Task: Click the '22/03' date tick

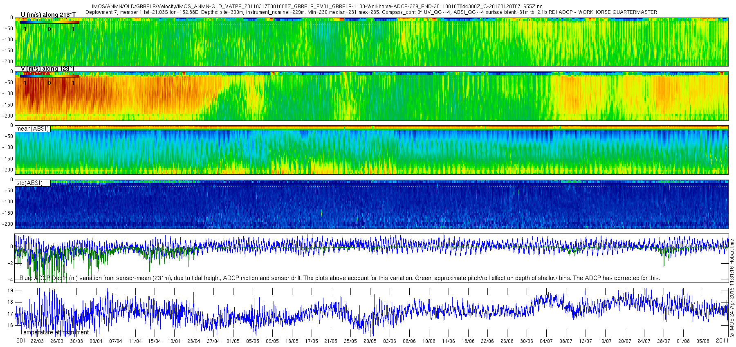Action: 37,341
